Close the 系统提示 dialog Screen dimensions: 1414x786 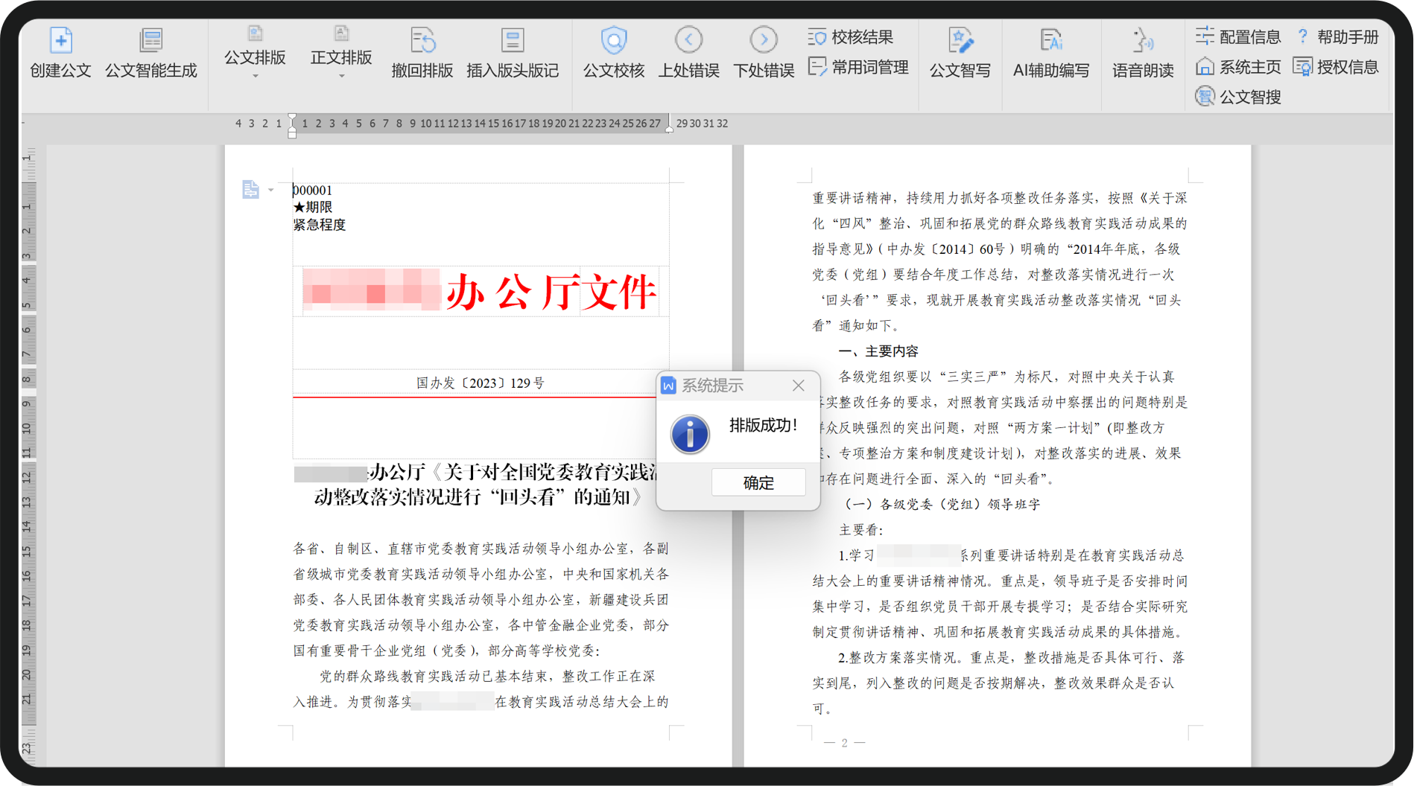799,386
